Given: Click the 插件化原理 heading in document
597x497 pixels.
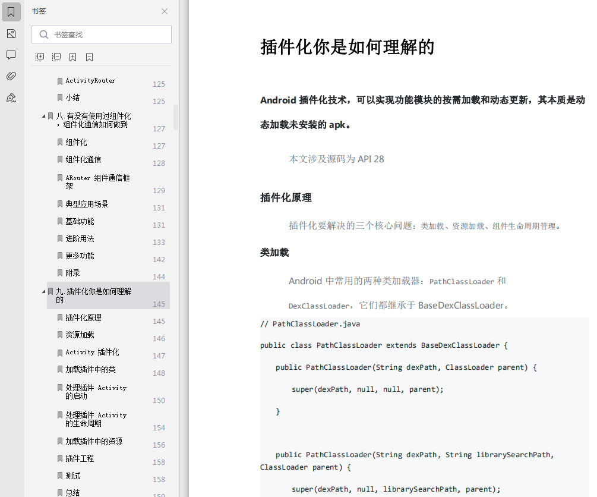Looking at the screenshot, I should 286,197.
